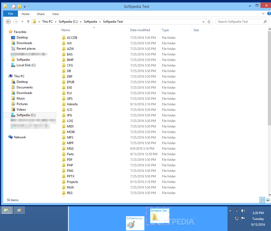Select the Parts folder icon
Viewport: 271px width, 231px height.
(64, 154)
